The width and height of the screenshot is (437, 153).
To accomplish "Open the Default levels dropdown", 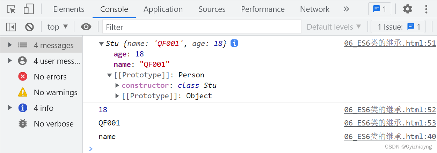I will tap(334, 27).
